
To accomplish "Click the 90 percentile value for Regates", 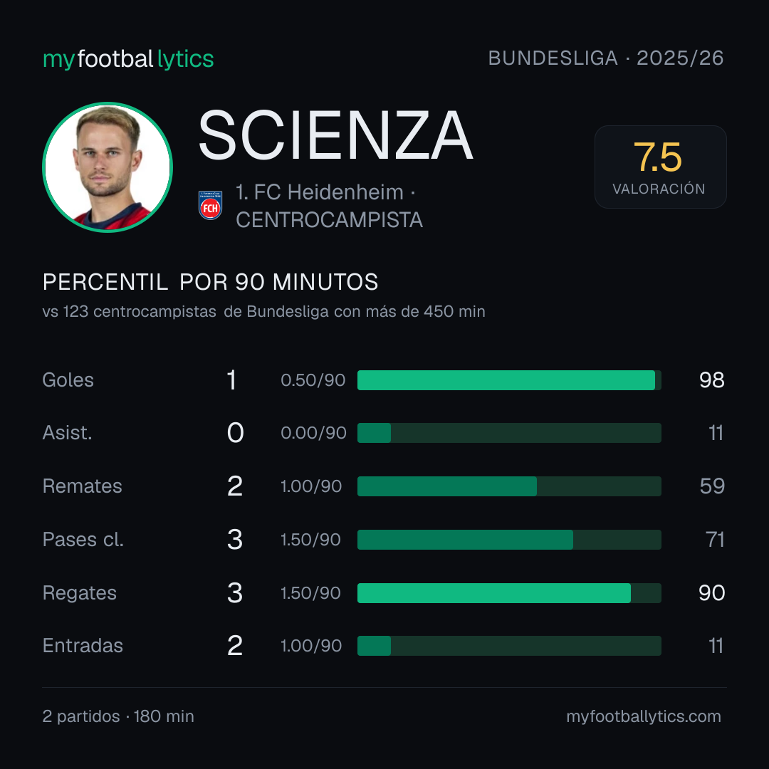I will coord(711,593).
